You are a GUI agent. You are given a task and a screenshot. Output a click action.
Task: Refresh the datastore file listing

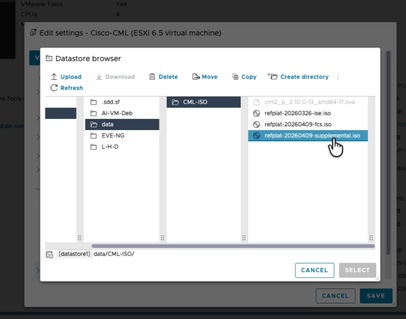[x=67, y=88]
